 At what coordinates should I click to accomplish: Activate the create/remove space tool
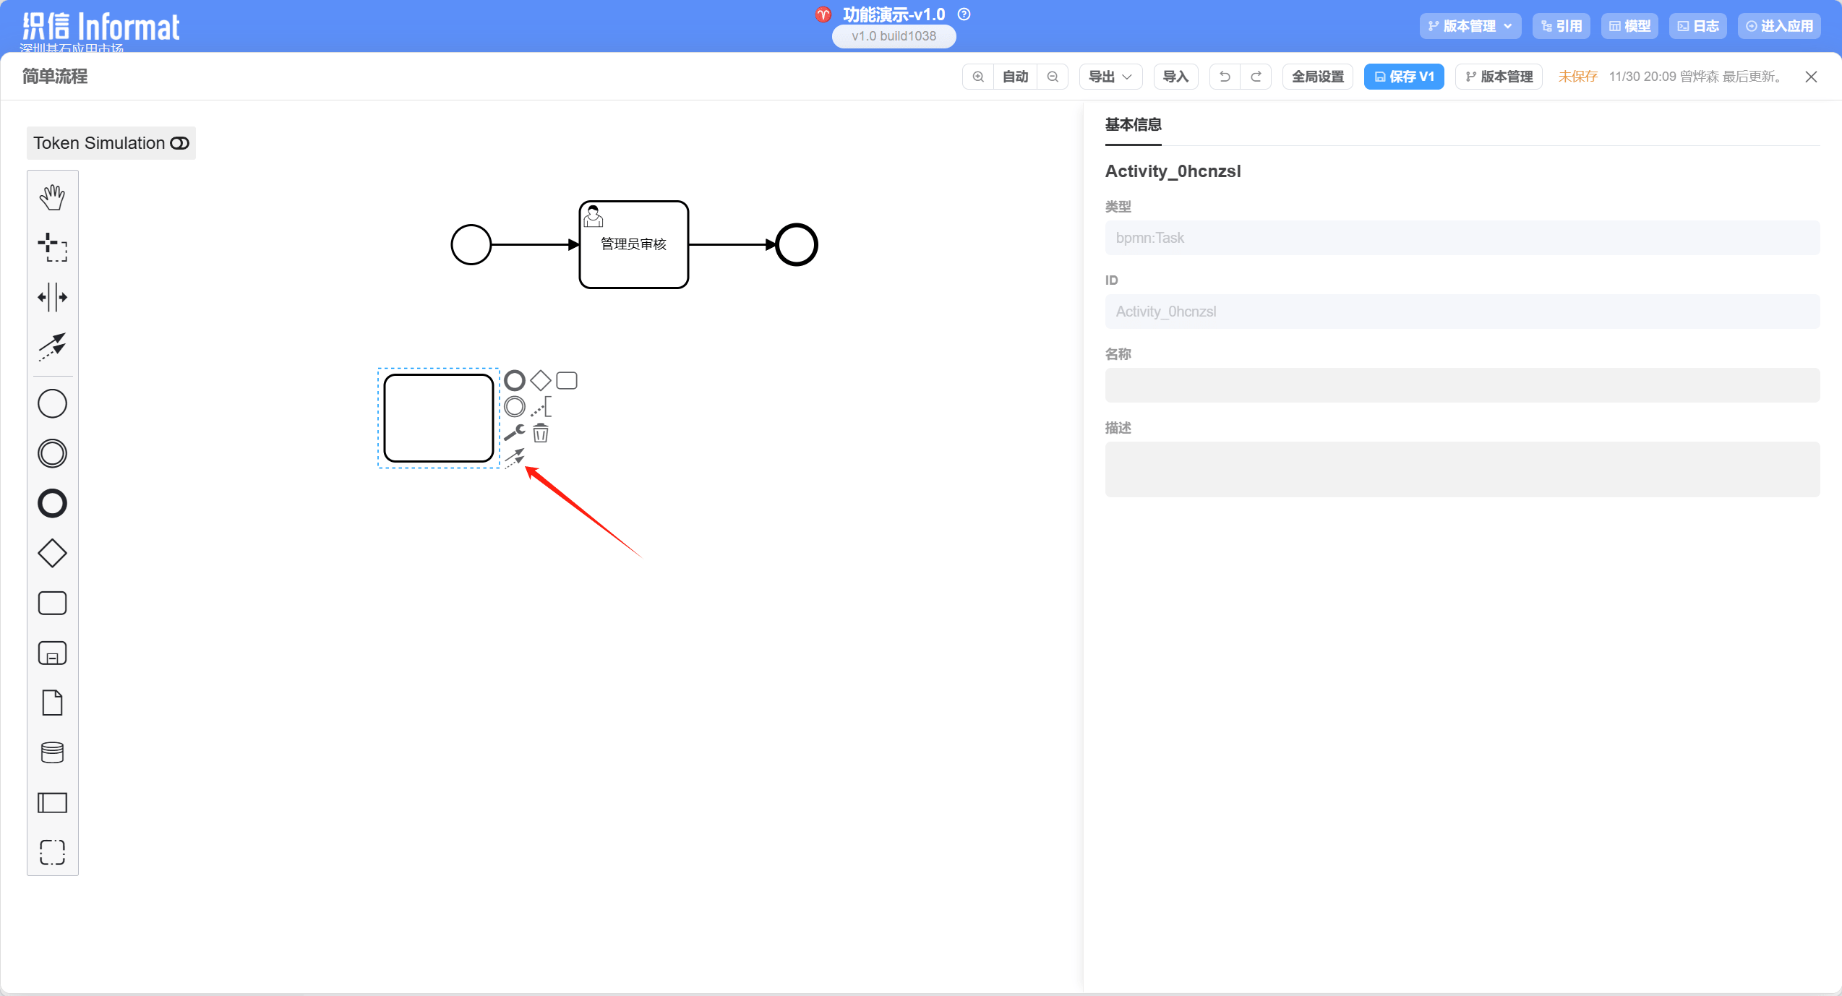tap(52, 297)
